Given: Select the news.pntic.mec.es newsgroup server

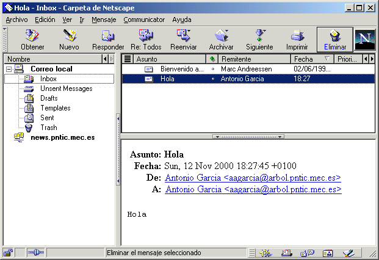Looking at the screenshot, I should coord(63,137).
